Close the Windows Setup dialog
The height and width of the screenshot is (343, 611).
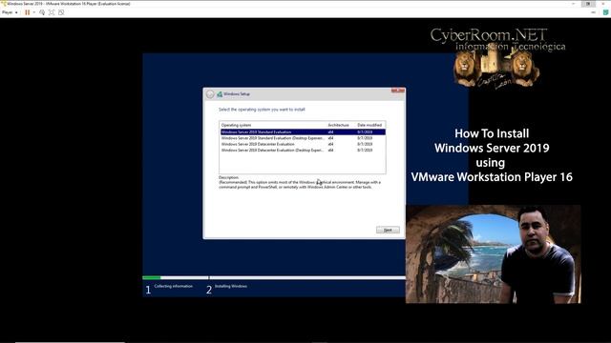tap(398, 91)
